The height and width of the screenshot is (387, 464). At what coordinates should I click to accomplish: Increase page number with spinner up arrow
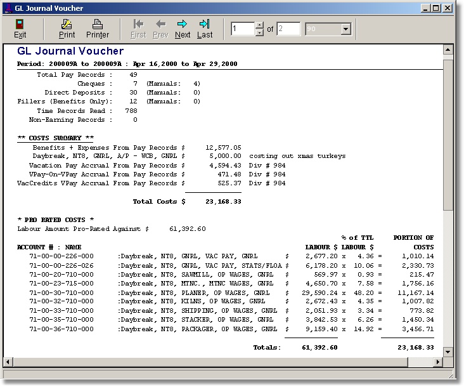[259, 25]
